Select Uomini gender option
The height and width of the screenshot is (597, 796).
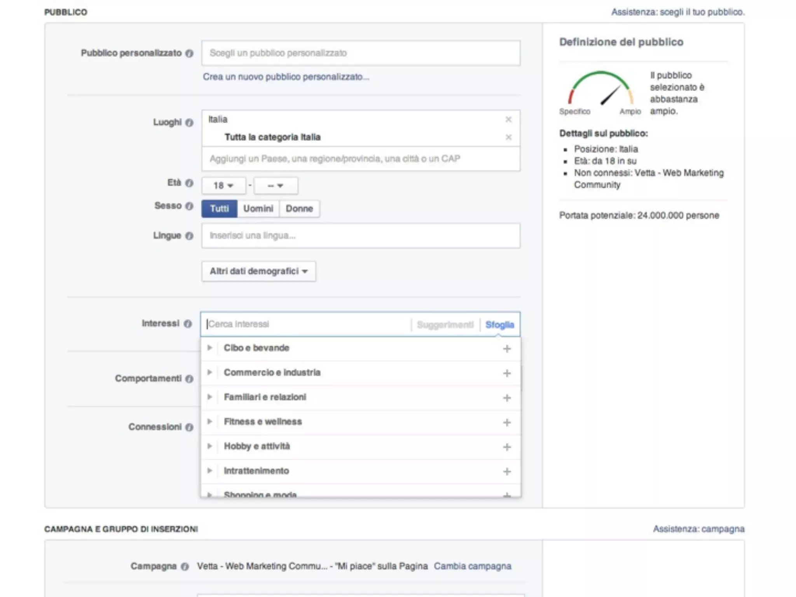point(258,209)
